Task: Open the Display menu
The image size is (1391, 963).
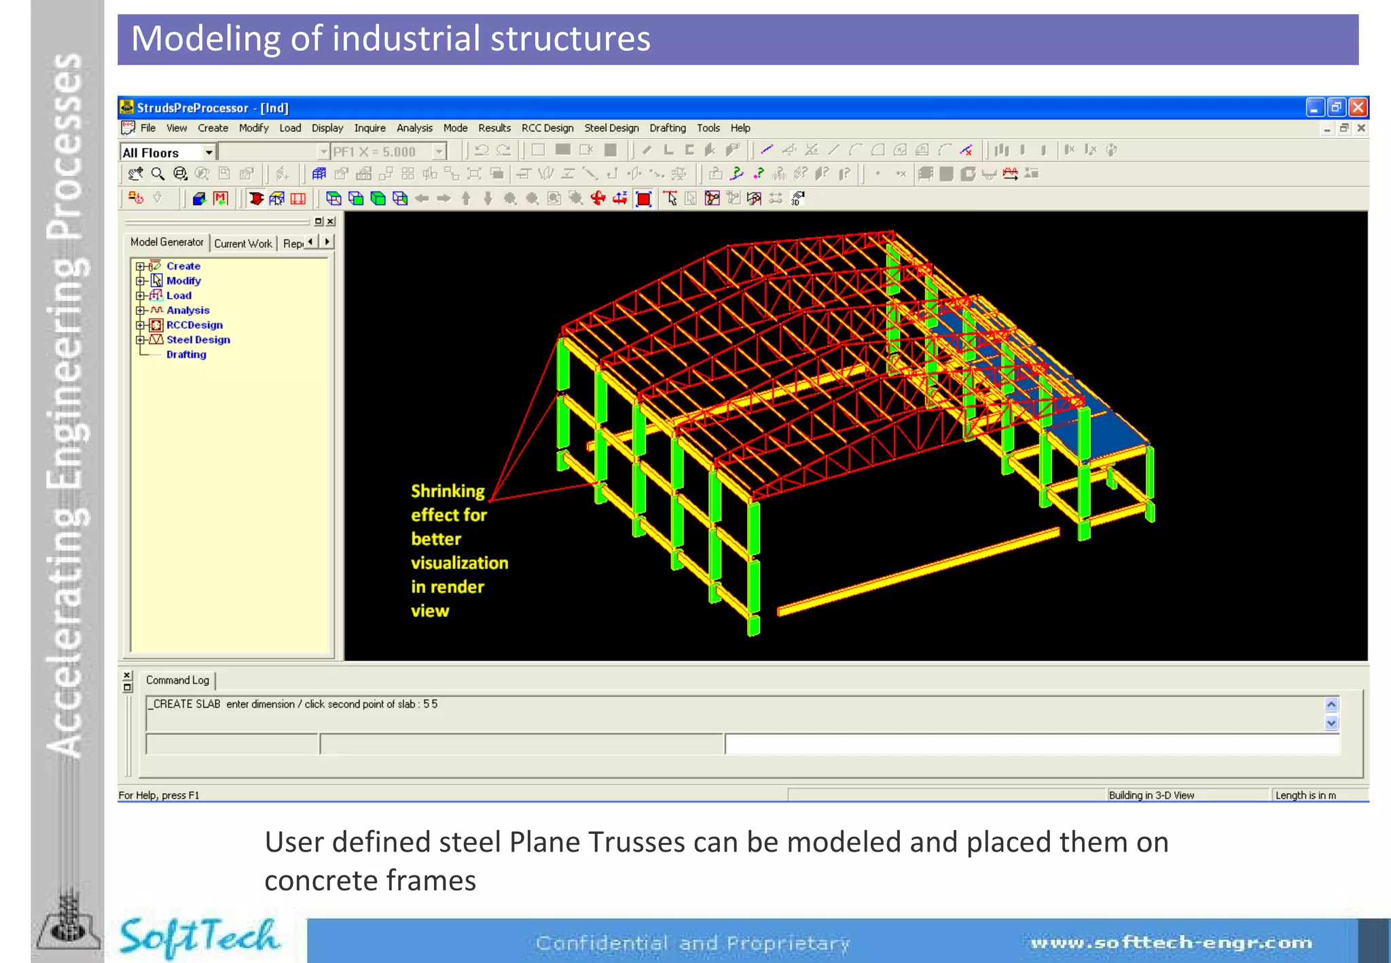Action: [327, 128]
